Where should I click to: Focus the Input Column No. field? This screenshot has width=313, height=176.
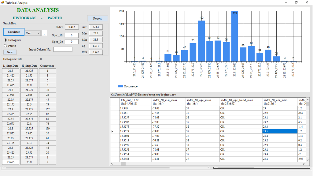click(x=63, y=49)
